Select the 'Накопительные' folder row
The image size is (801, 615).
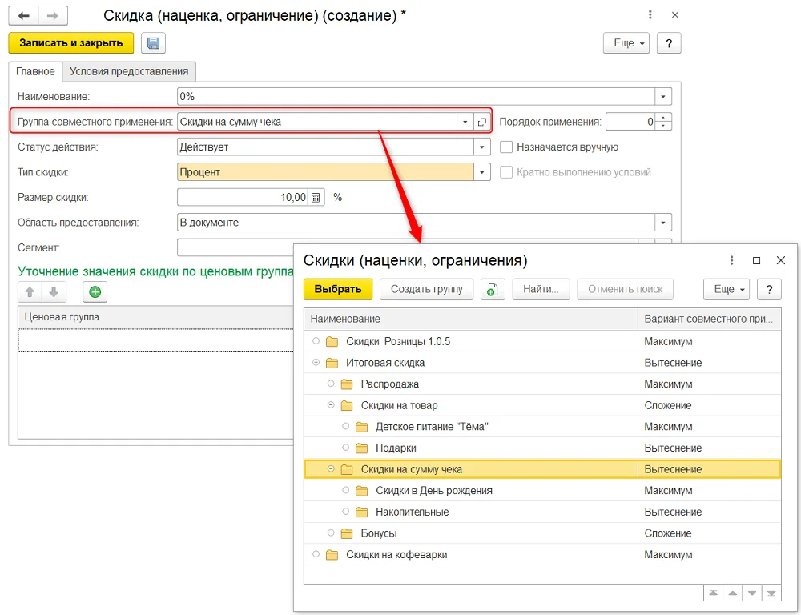tap(542, 512)
